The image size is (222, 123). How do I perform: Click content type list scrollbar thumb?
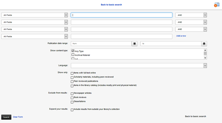[205, 53]
